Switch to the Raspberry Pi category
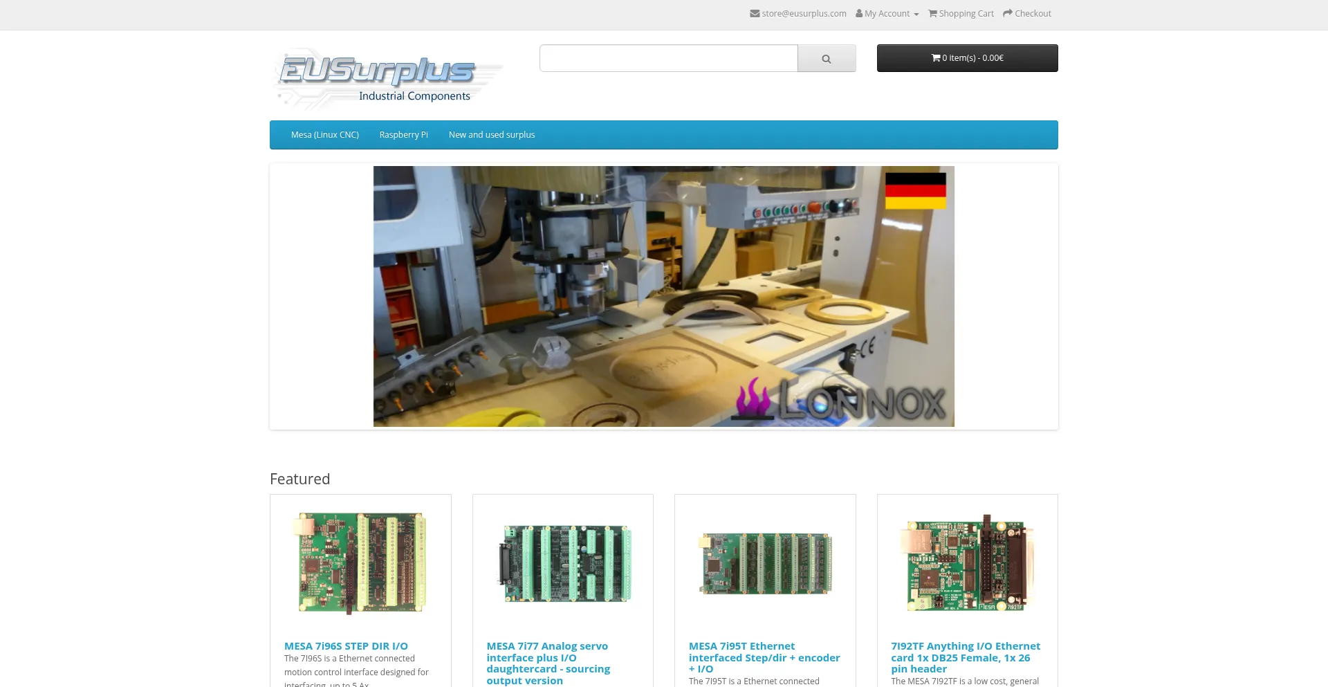 click(x=403, y=134)
